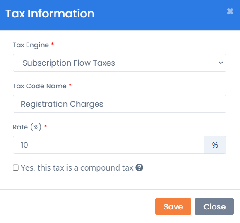Select the 'Subscription Flow Taxes' selected value
Screen dimensions: 240x223
69,63
